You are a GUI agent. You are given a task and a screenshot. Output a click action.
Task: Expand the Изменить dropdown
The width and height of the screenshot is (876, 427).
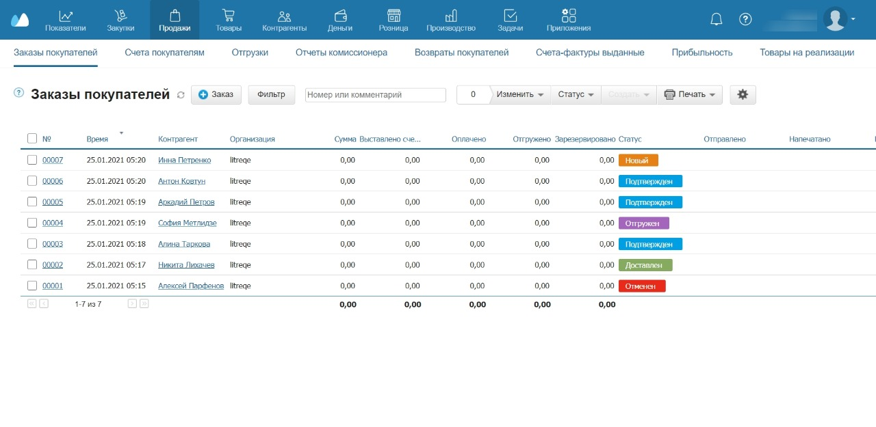pyautogui.click(x=520, y=94)
